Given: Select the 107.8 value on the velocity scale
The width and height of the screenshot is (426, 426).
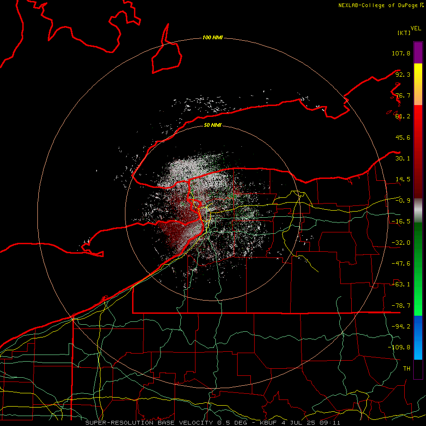Looking at the screenshot, I should (x=401, y=53).
